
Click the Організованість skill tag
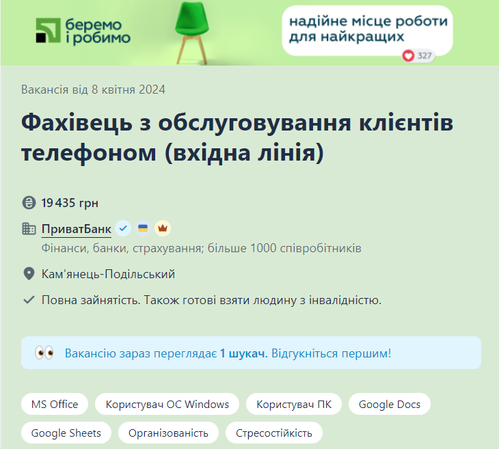click(x=168, y=433)
